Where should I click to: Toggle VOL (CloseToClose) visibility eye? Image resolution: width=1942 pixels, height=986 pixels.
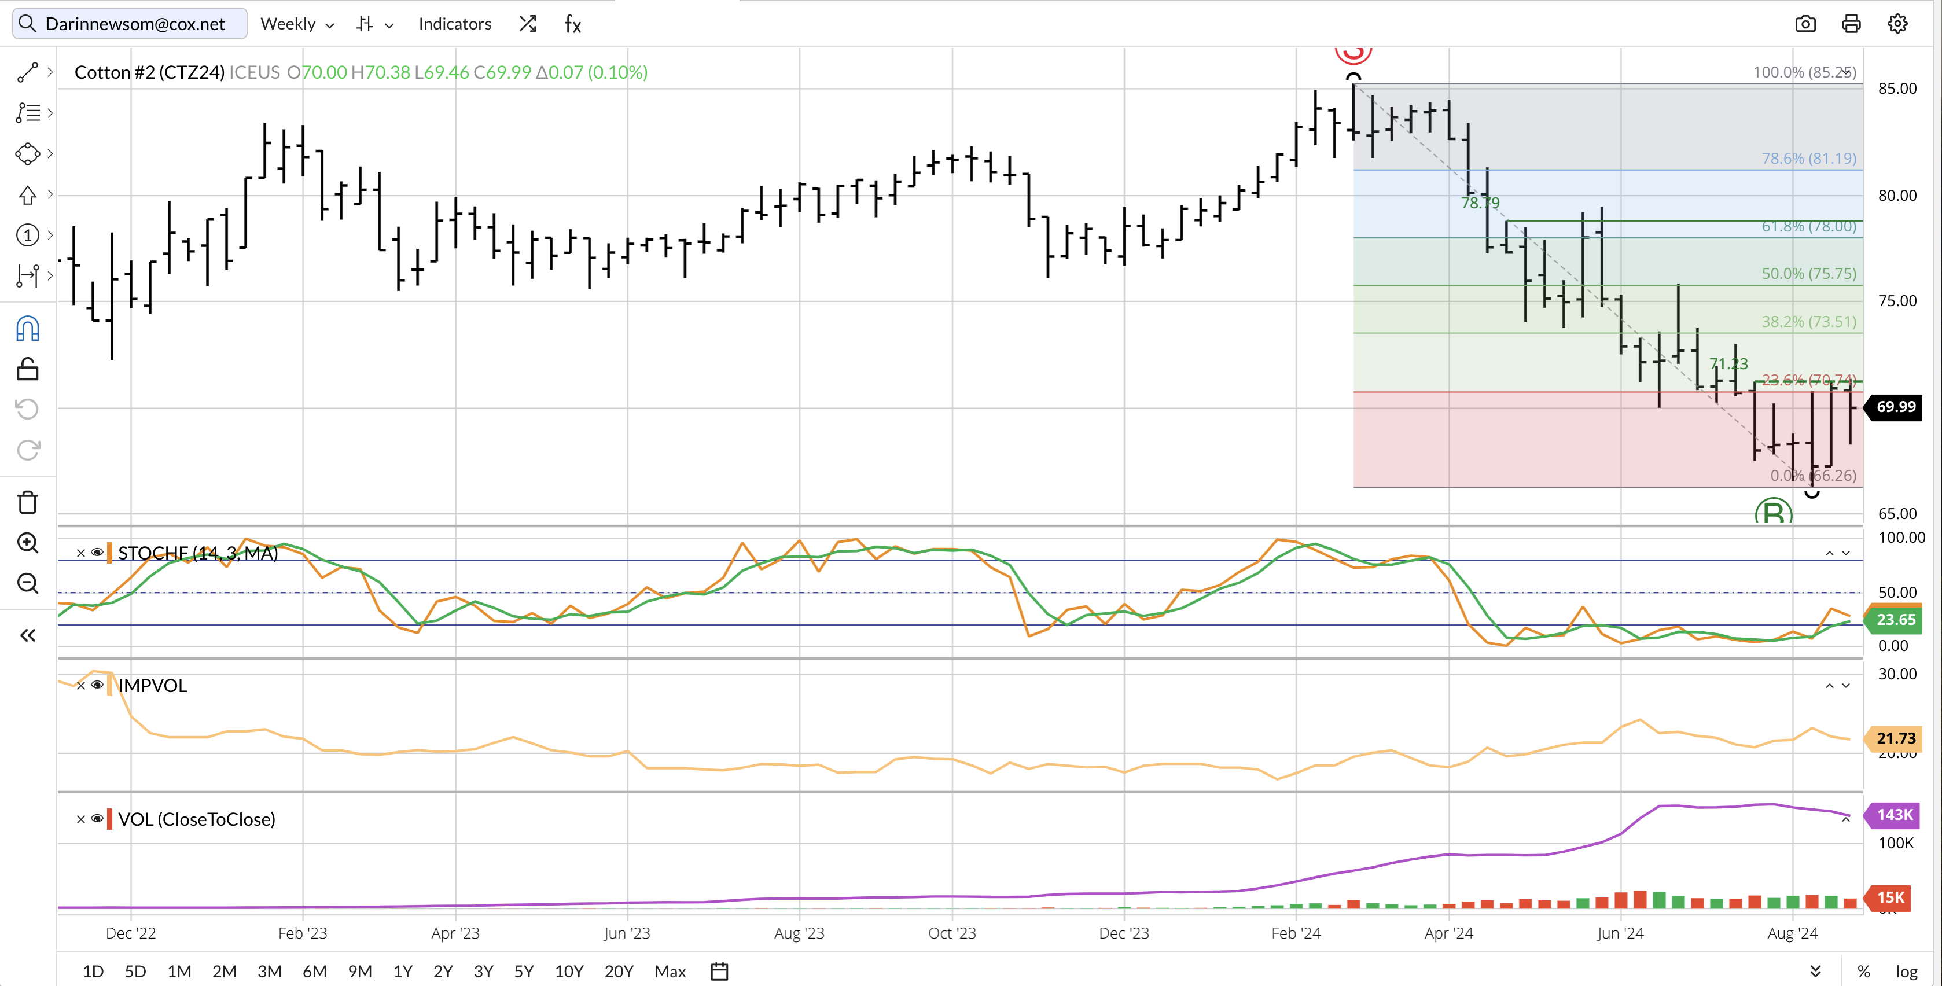click(x=97, y=819)
